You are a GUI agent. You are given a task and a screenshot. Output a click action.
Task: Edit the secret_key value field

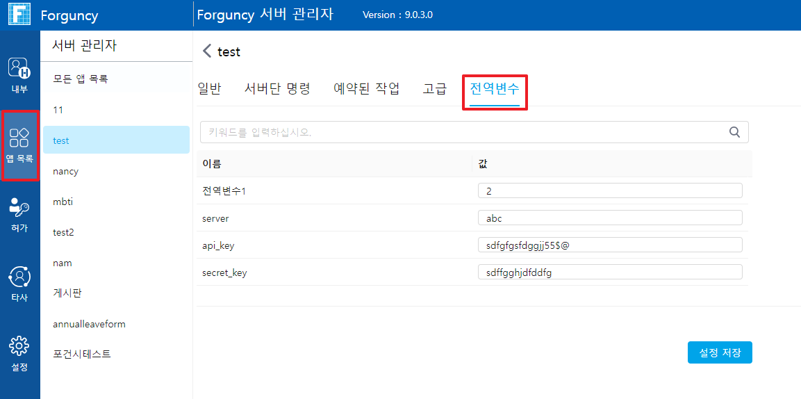click(610, 272)
